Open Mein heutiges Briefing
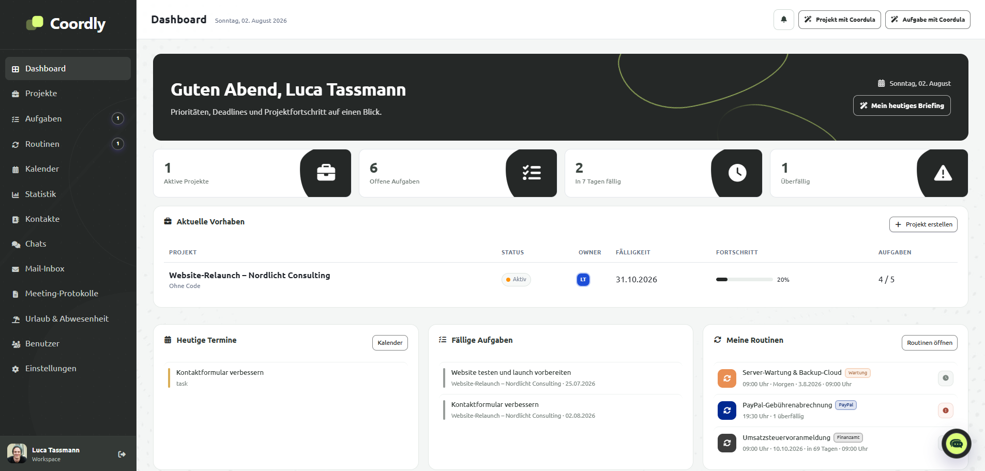Image resolution: width=985 pixels, height=471 pixels. (902, 105)
